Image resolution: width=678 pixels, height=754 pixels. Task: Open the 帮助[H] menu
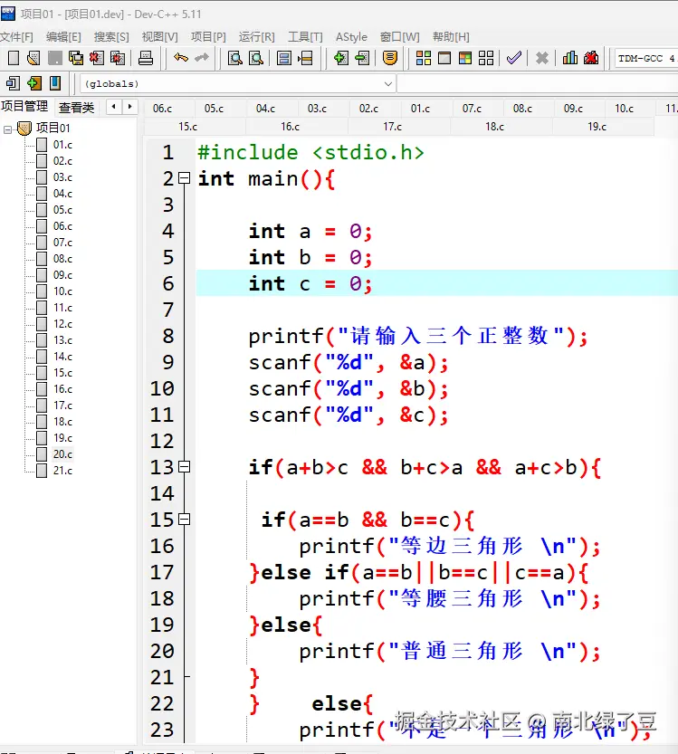(451, 37)
